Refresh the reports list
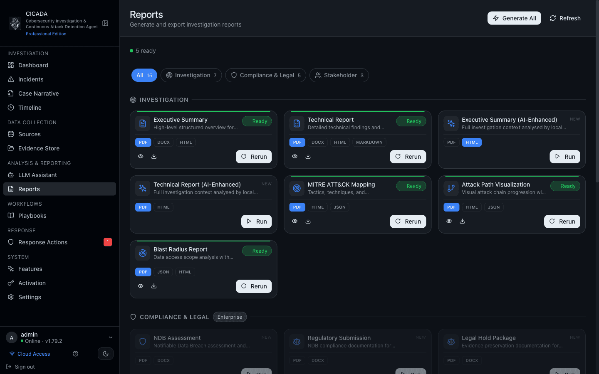 [x=565, y=18]
